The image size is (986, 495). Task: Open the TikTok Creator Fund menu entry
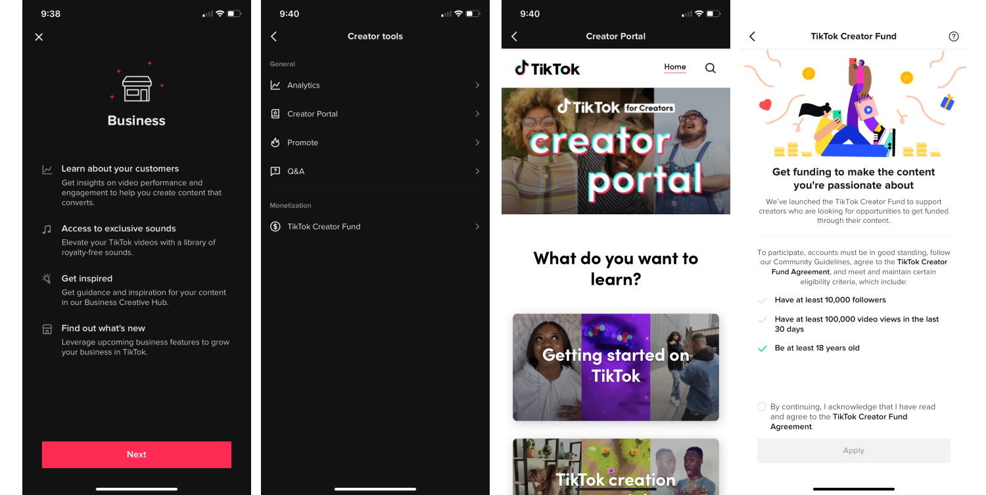click(375, 226)
